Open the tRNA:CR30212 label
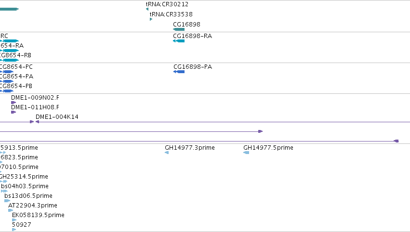This screenshot has height=232, width=410. tap(167, 4)
